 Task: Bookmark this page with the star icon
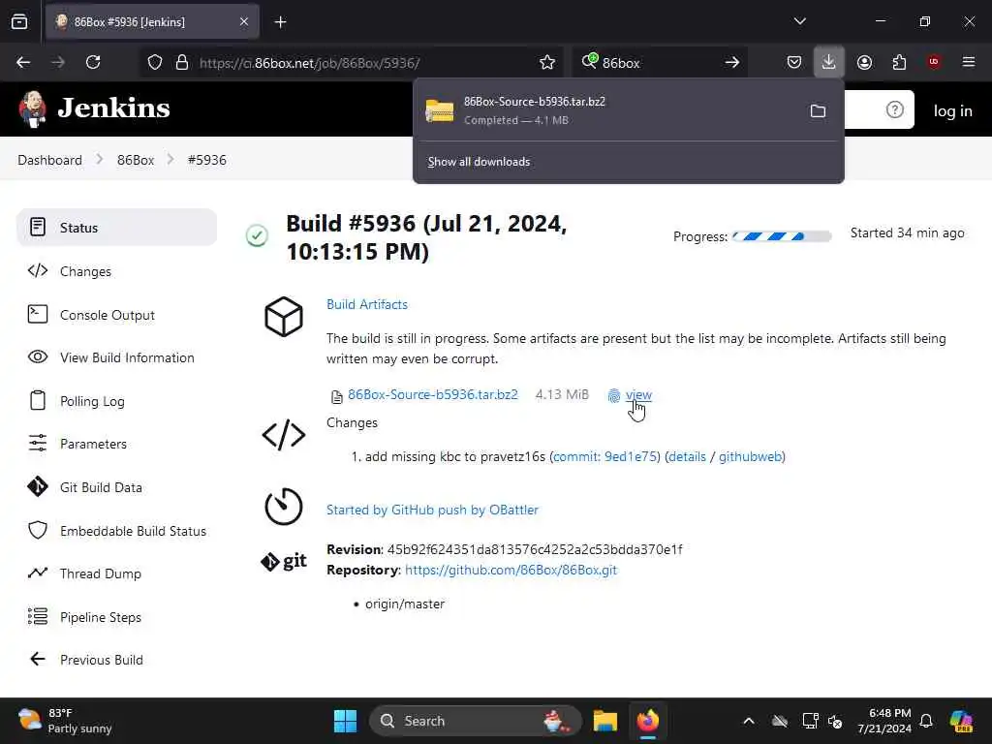547,62
